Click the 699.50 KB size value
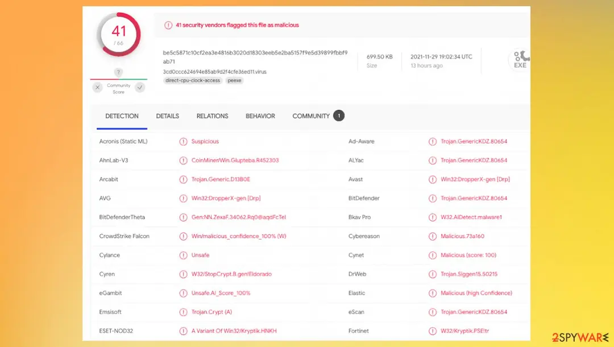614x347 pixels. (x=379, y=57)
